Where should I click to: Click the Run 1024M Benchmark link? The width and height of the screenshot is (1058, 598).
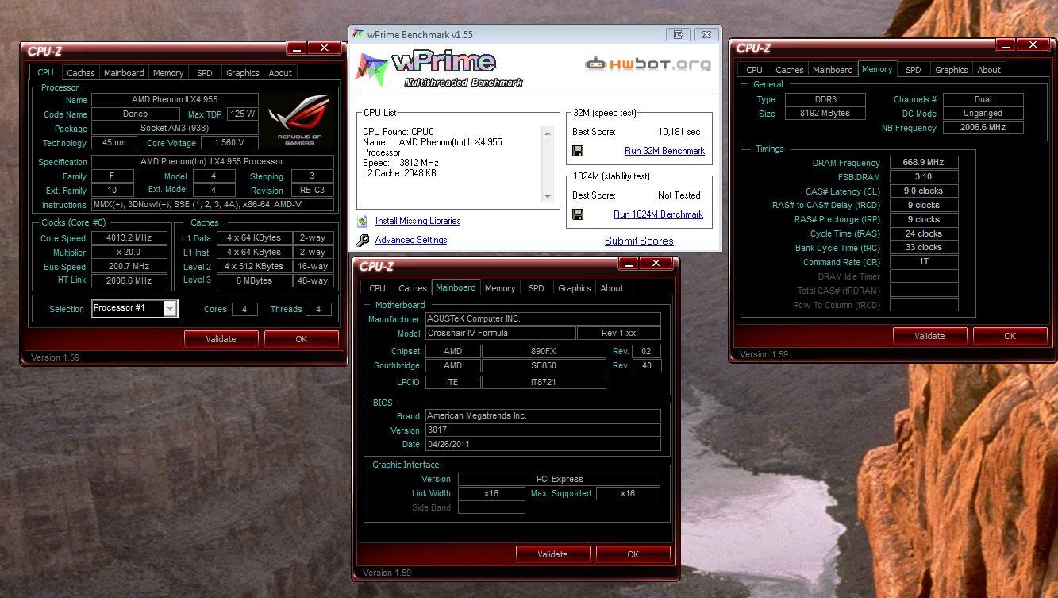point(658,214)
